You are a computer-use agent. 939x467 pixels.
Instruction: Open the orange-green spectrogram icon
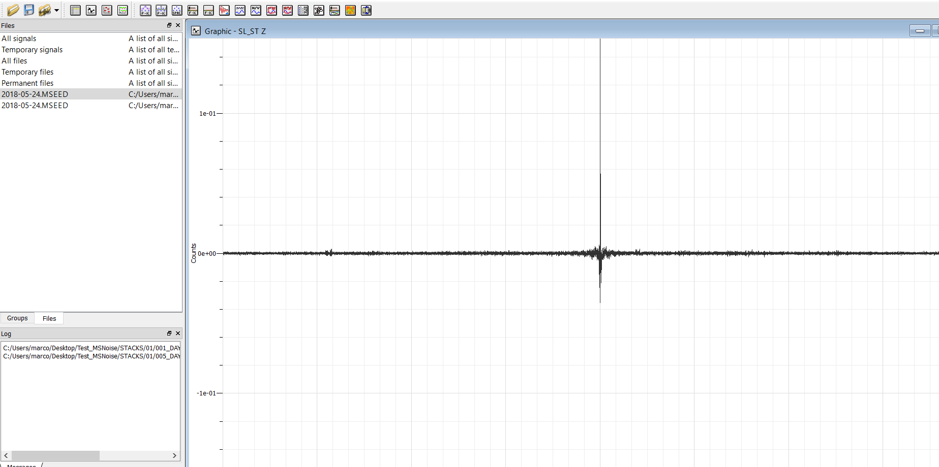350,10
